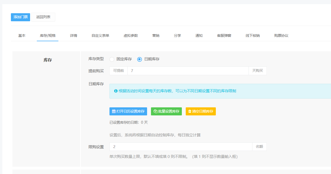
Task: Go to the 自定义表单 tab
Action: point(100,36)
